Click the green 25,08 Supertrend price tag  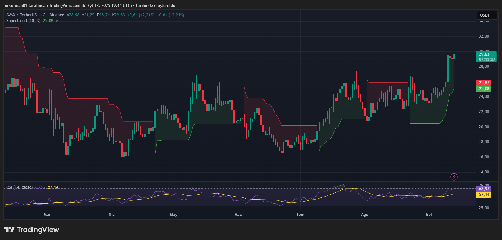click(484, 89)
